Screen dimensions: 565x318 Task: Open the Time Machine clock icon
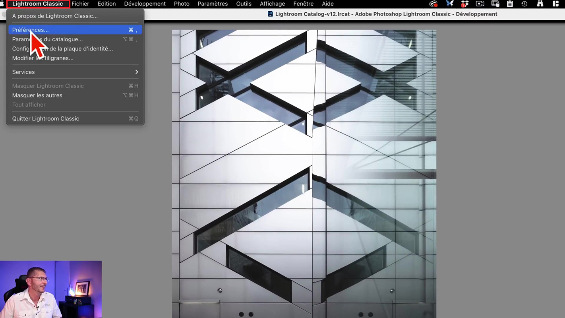click(524, 4)
